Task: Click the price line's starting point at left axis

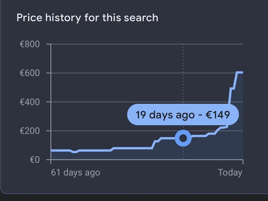Action: (52, 150)
